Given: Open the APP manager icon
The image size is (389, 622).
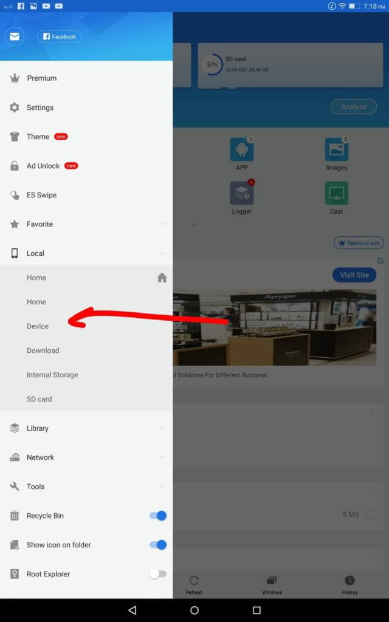Looking at the screenshot, I should coord(241,149).
